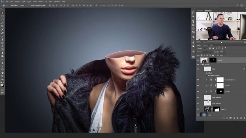The image size is (246, 138).
Task: Select the Clone Stamp tool
Action: pyautogui.click(x=2, y=39)
